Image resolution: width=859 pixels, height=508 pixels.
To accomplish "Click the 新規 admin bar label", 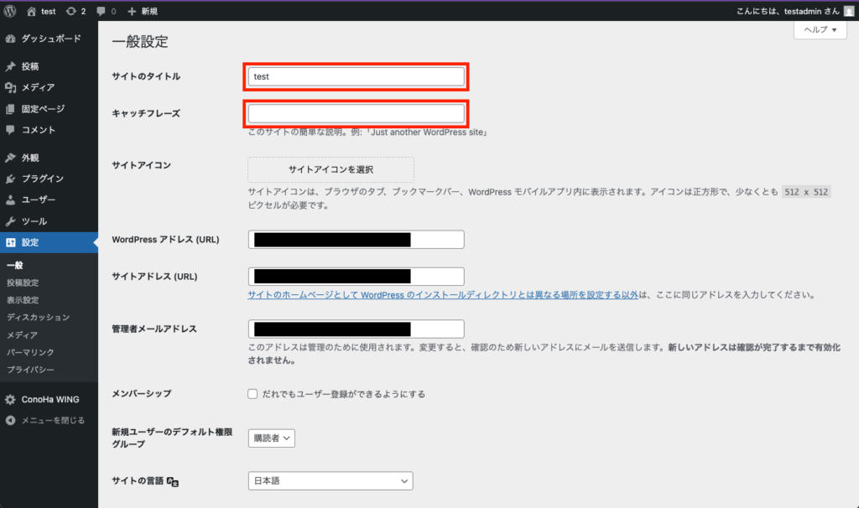I will 149,11.
